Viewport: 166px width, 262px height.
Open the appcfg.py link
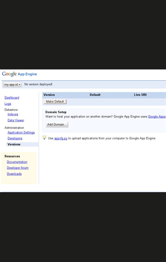pos(61,138)
